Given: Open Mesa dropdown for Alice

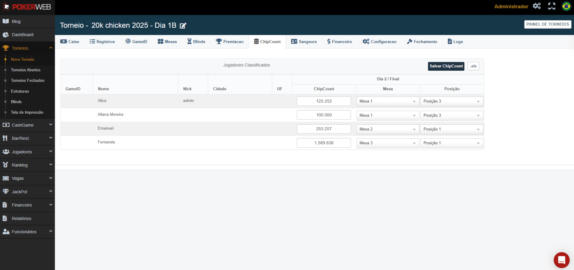Looking at the screenshot, I should click(387, 101).
